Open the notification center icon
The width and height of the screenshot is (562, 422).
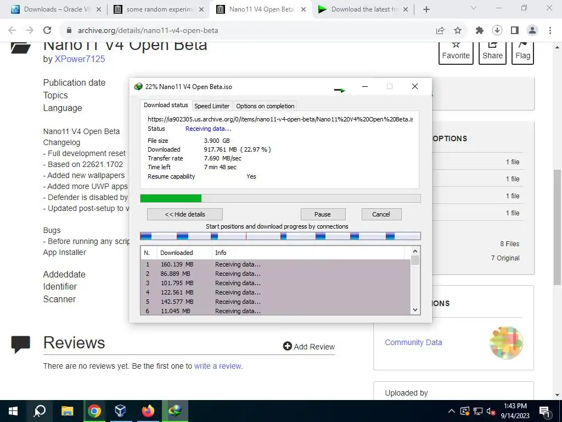coord(545,411)
